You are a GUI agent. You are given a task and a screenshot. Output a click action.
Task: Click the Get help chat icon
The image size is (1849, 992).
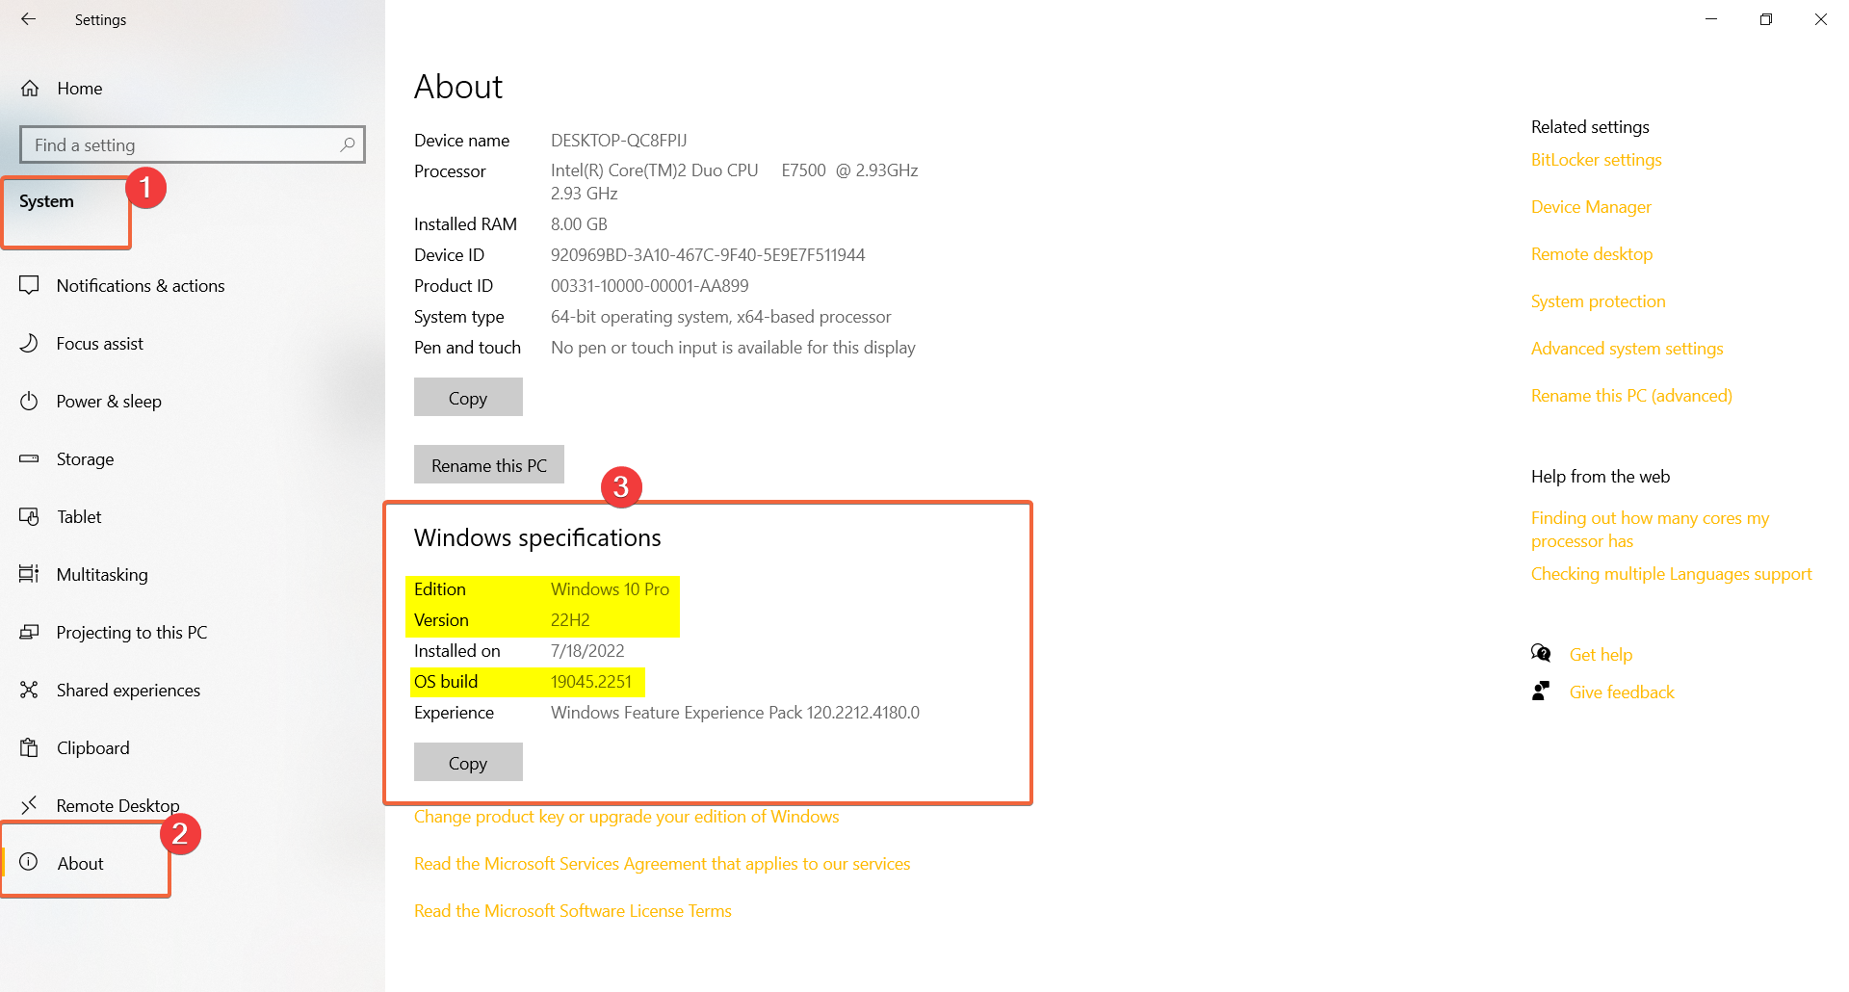(x=1541, y=653)
